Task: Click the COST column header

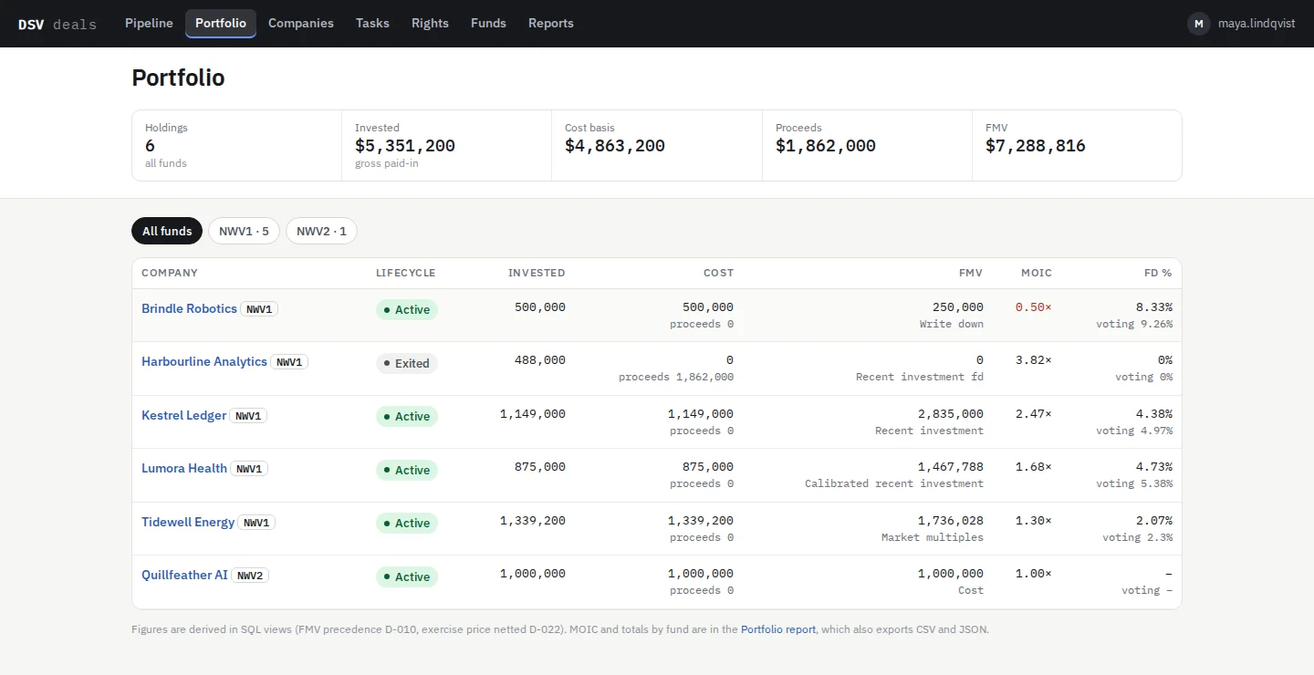Action: coord(718,273)
